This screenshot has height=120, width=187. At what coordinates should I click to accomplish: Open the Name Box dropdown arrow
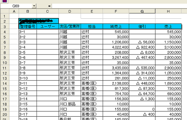(34, 6)
